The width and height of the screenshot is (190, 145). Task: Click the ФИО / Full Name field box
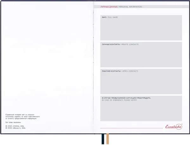click(x=141, y=28)
